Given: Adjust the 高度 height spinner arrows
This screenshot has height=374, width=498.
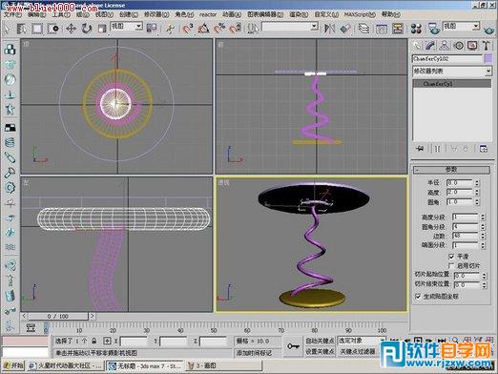Looking at the screenshot, I should [x=477, y=193].
